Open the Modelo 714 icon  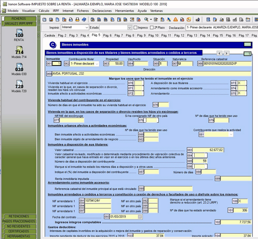[19, 52]
